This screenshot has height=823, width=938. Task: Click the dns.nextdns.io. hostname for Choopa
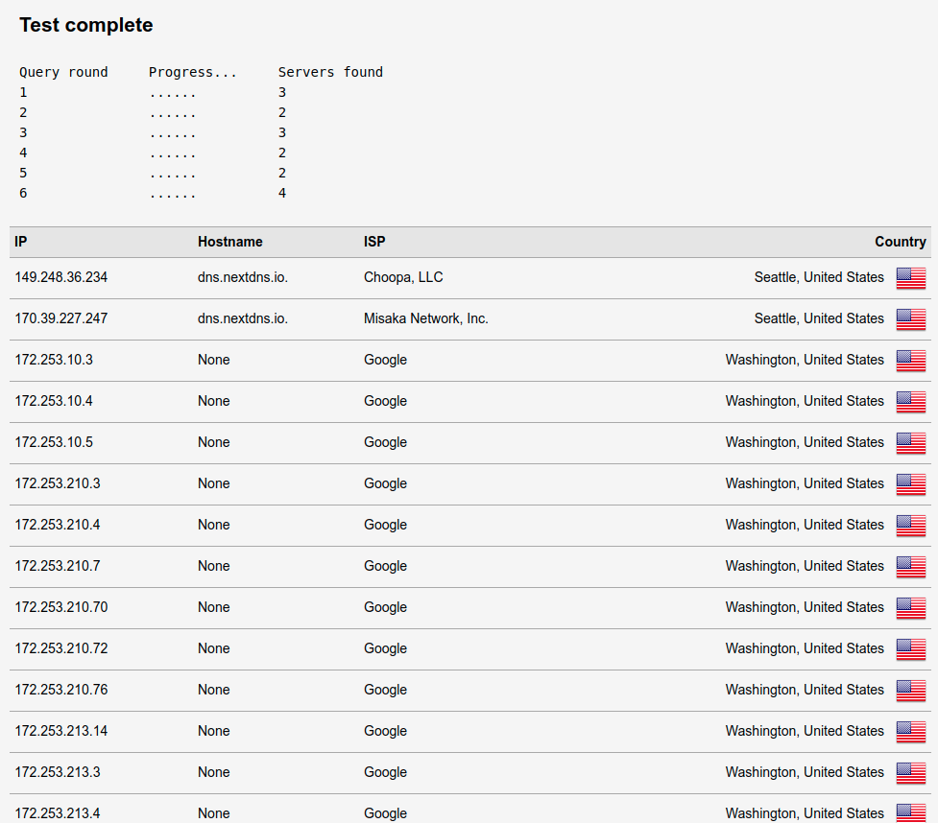click(x=243, y=277)
